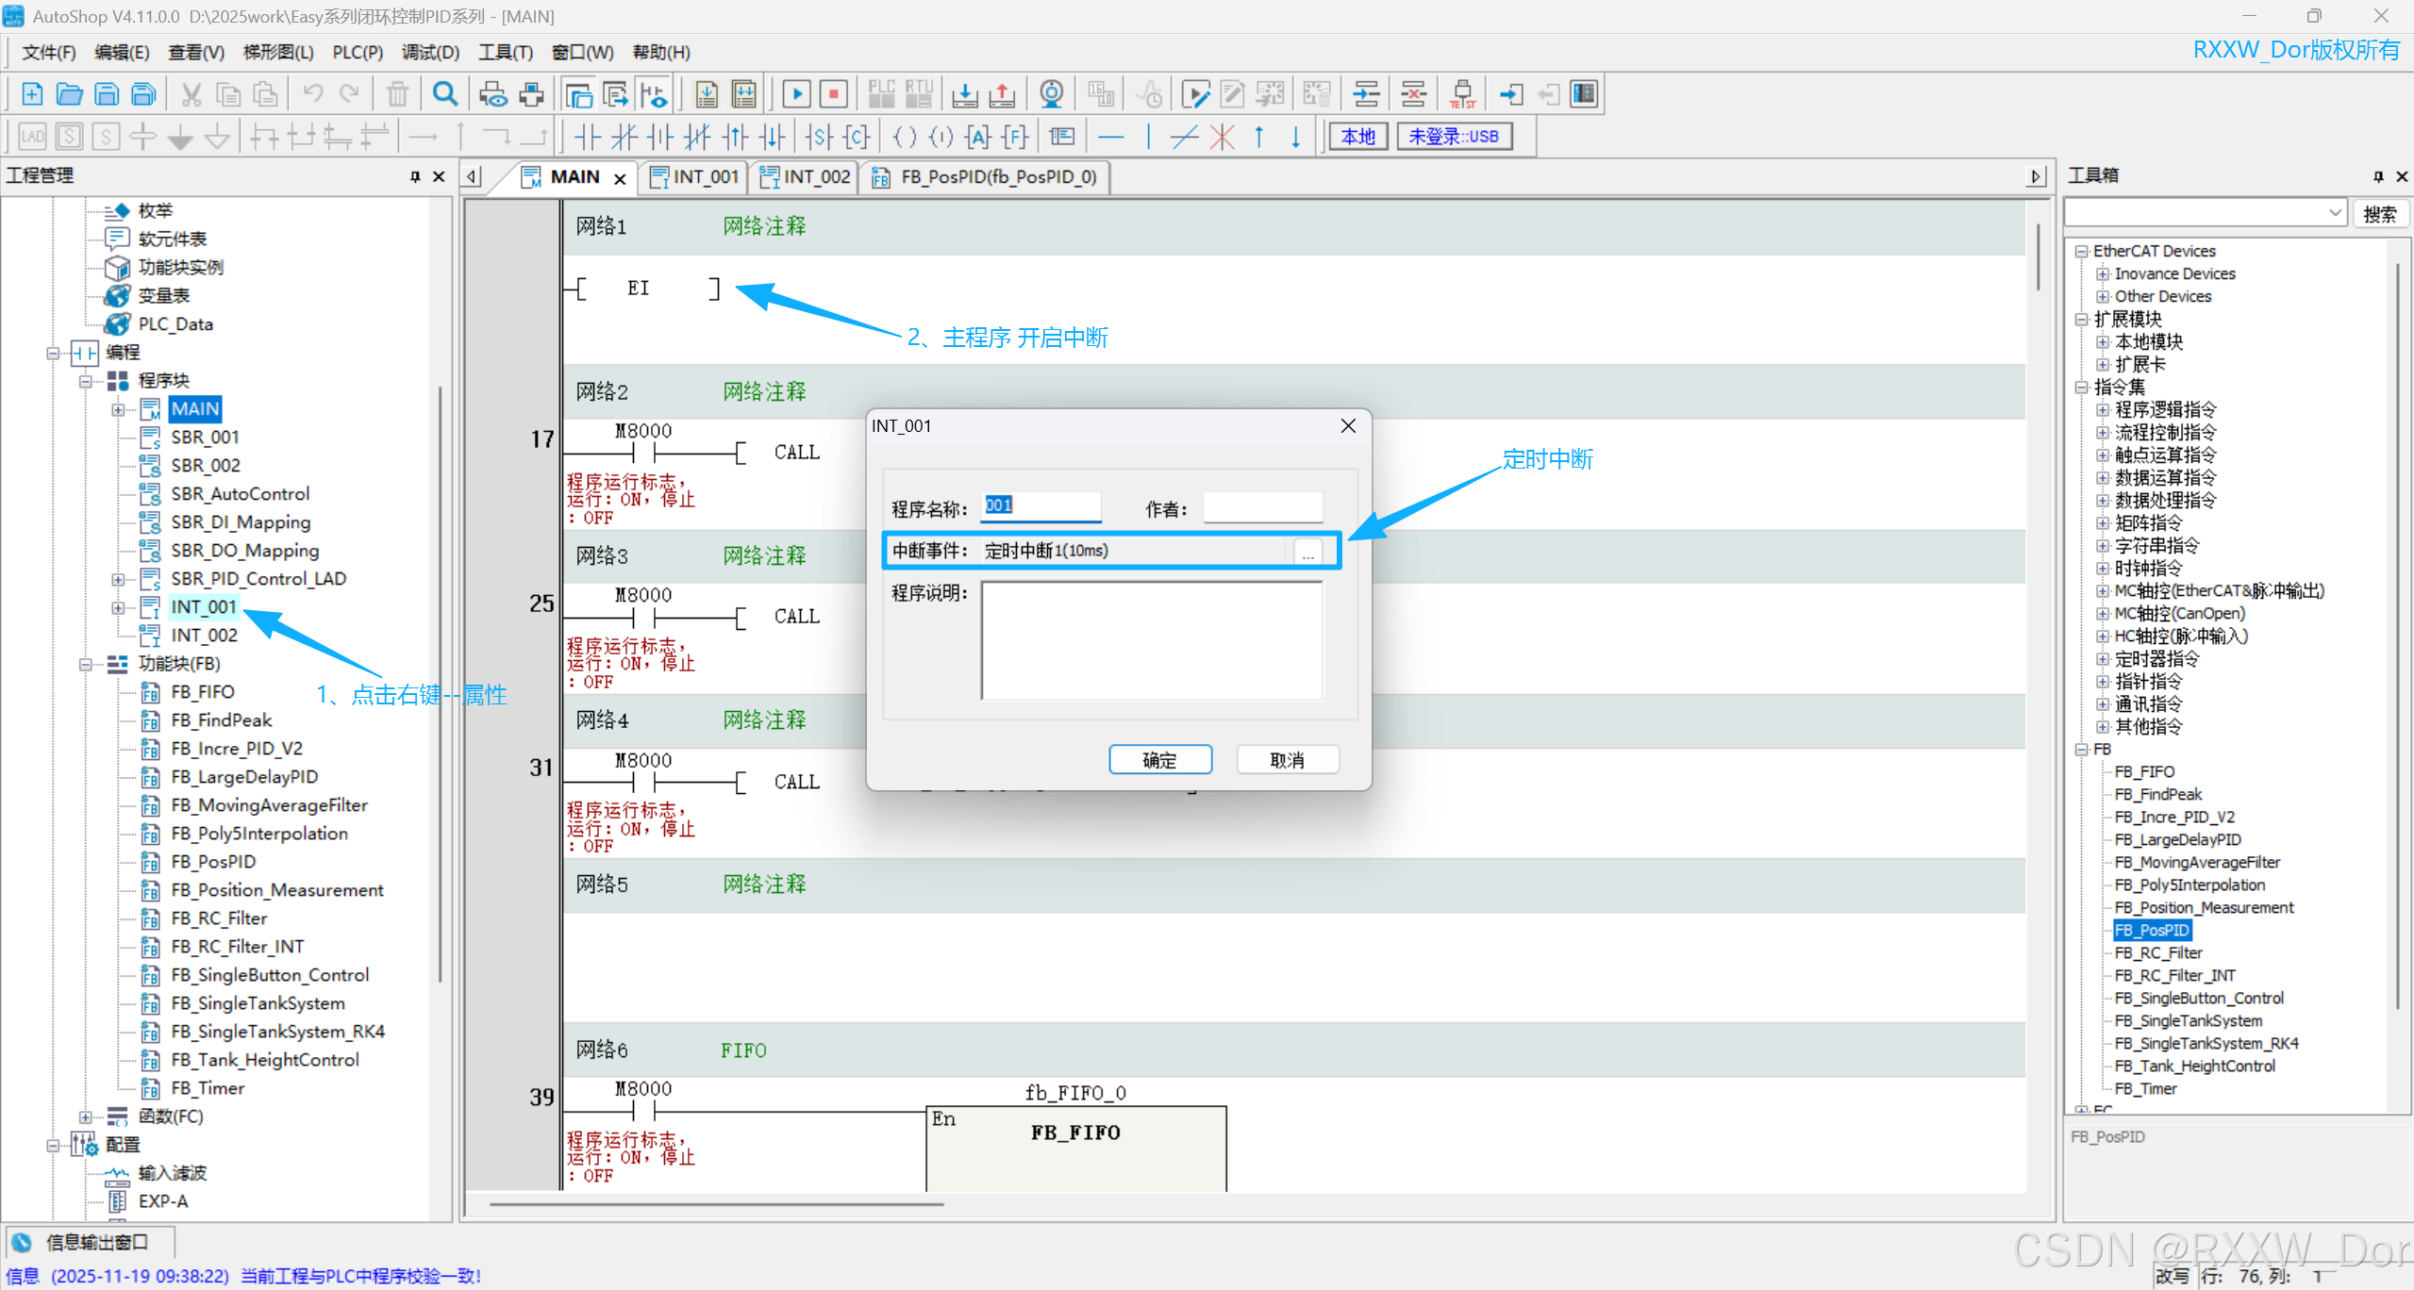Viewport: 2414px width, 1290px height.
Task: Expand the Inovance Devices tree node
Action: coord(2102,273)
